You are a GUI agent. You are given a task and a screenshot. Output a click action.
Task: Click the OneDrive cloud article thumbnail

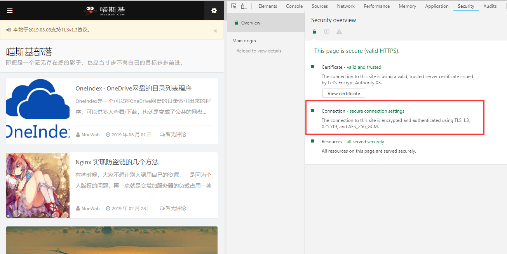[x=38, y=111]
